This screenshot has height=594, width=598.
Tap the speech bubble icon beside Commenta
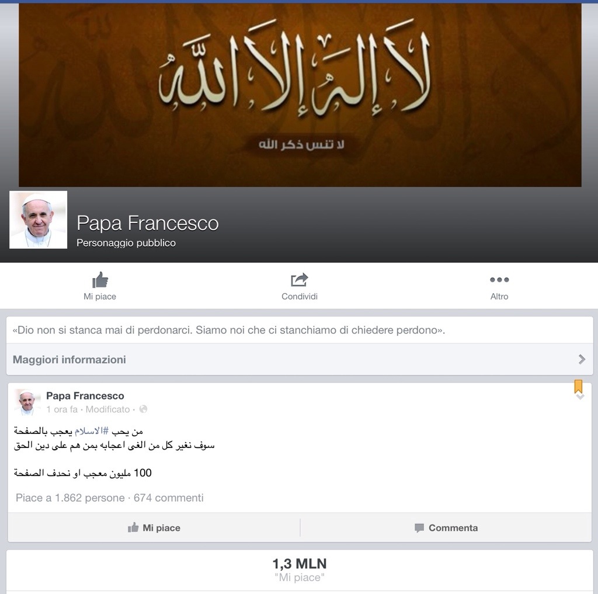pyautogui.click(x=419, y=528)
